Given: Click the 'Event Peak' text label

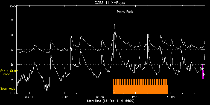Looking at the screenshot, I should (125, 12).
